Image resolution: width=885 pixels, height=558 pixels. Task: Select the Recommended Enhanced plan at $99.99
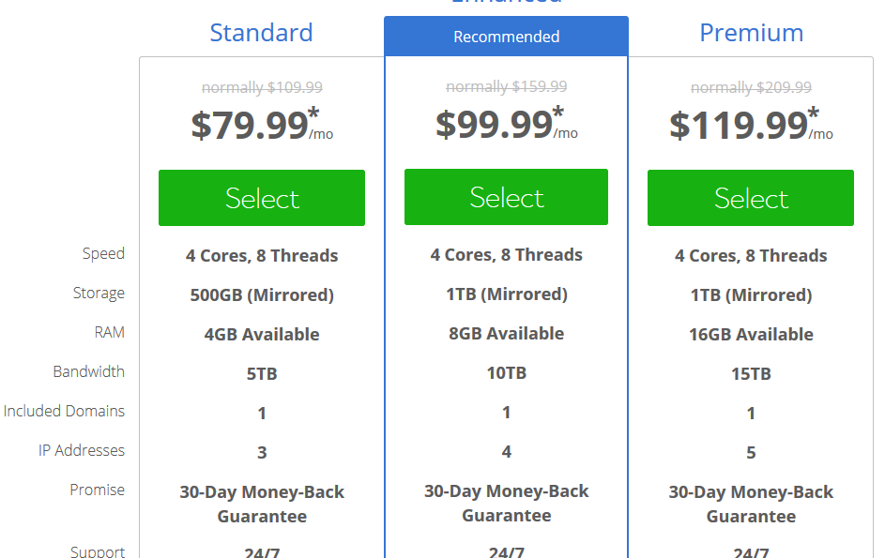coord(506,197)
